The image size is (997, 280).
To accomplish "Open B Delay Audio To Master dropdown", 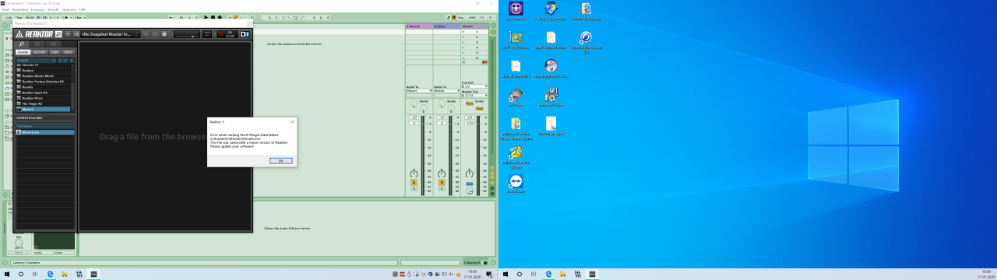I will point(446,91).
